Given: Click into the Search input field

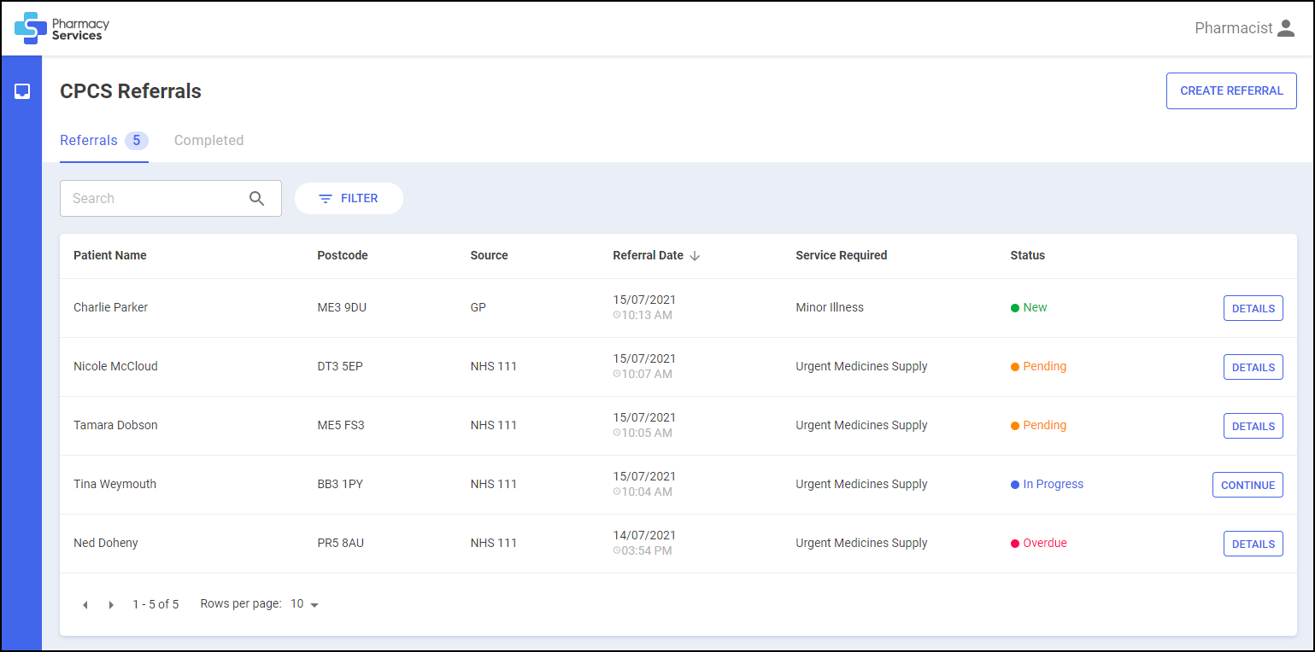Looking at the screenshot, I should pyautogui.click(x=154, y=199).
